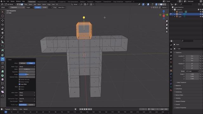The height and width of the screenshot is (114, 203).
Task: Select the Knife tool
Action: point(3,67)
